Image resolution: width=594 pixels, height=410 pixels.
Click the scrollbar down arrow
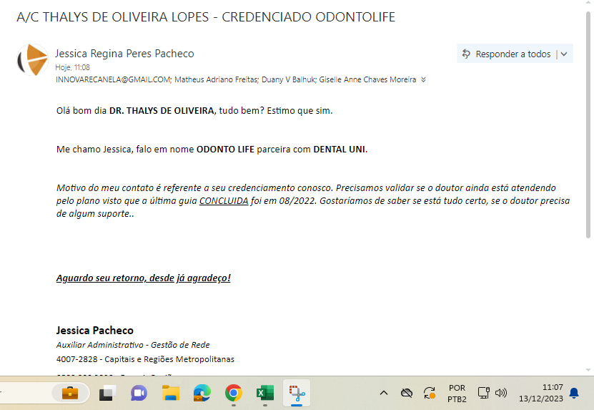588,370
